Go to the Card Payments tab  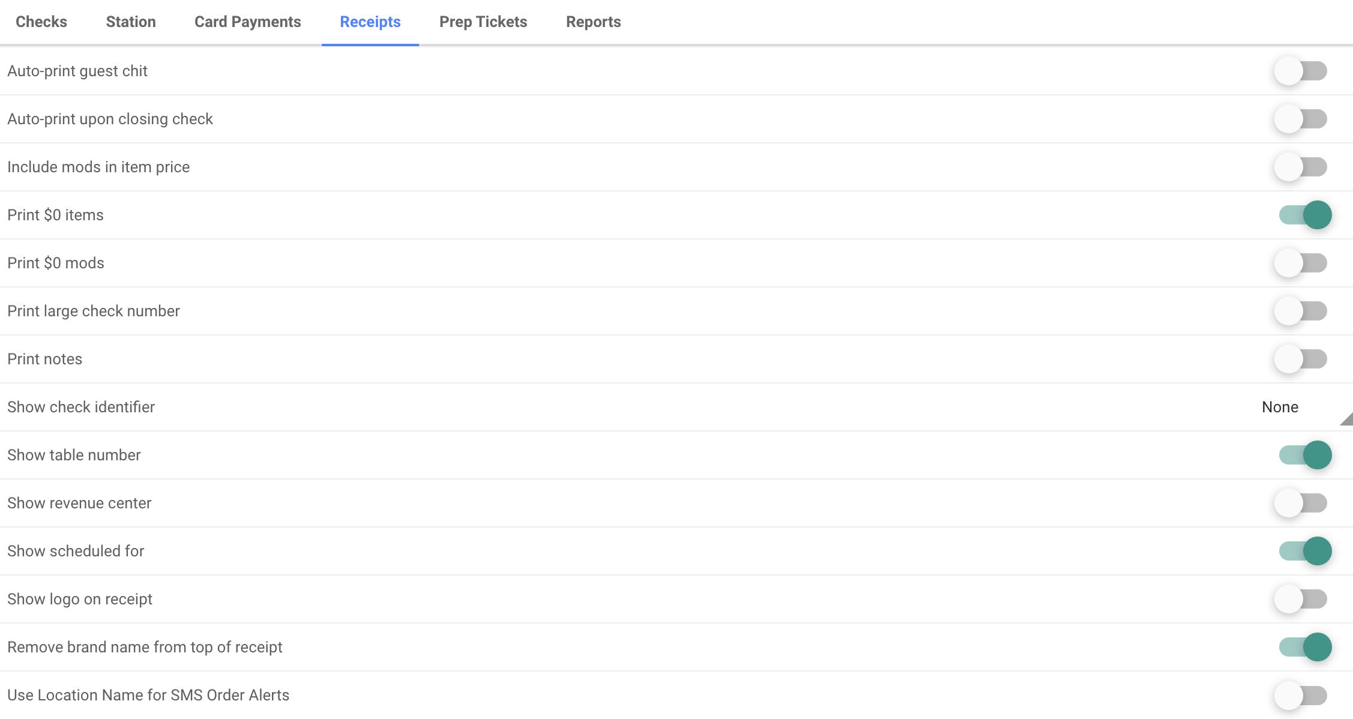tap(248, 22)
